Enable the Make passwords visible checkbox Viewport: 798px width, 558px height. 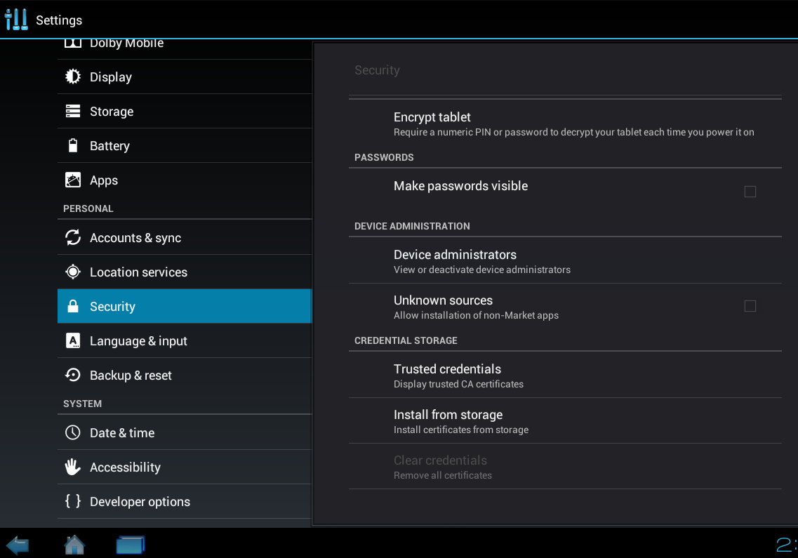pos(750,192)
